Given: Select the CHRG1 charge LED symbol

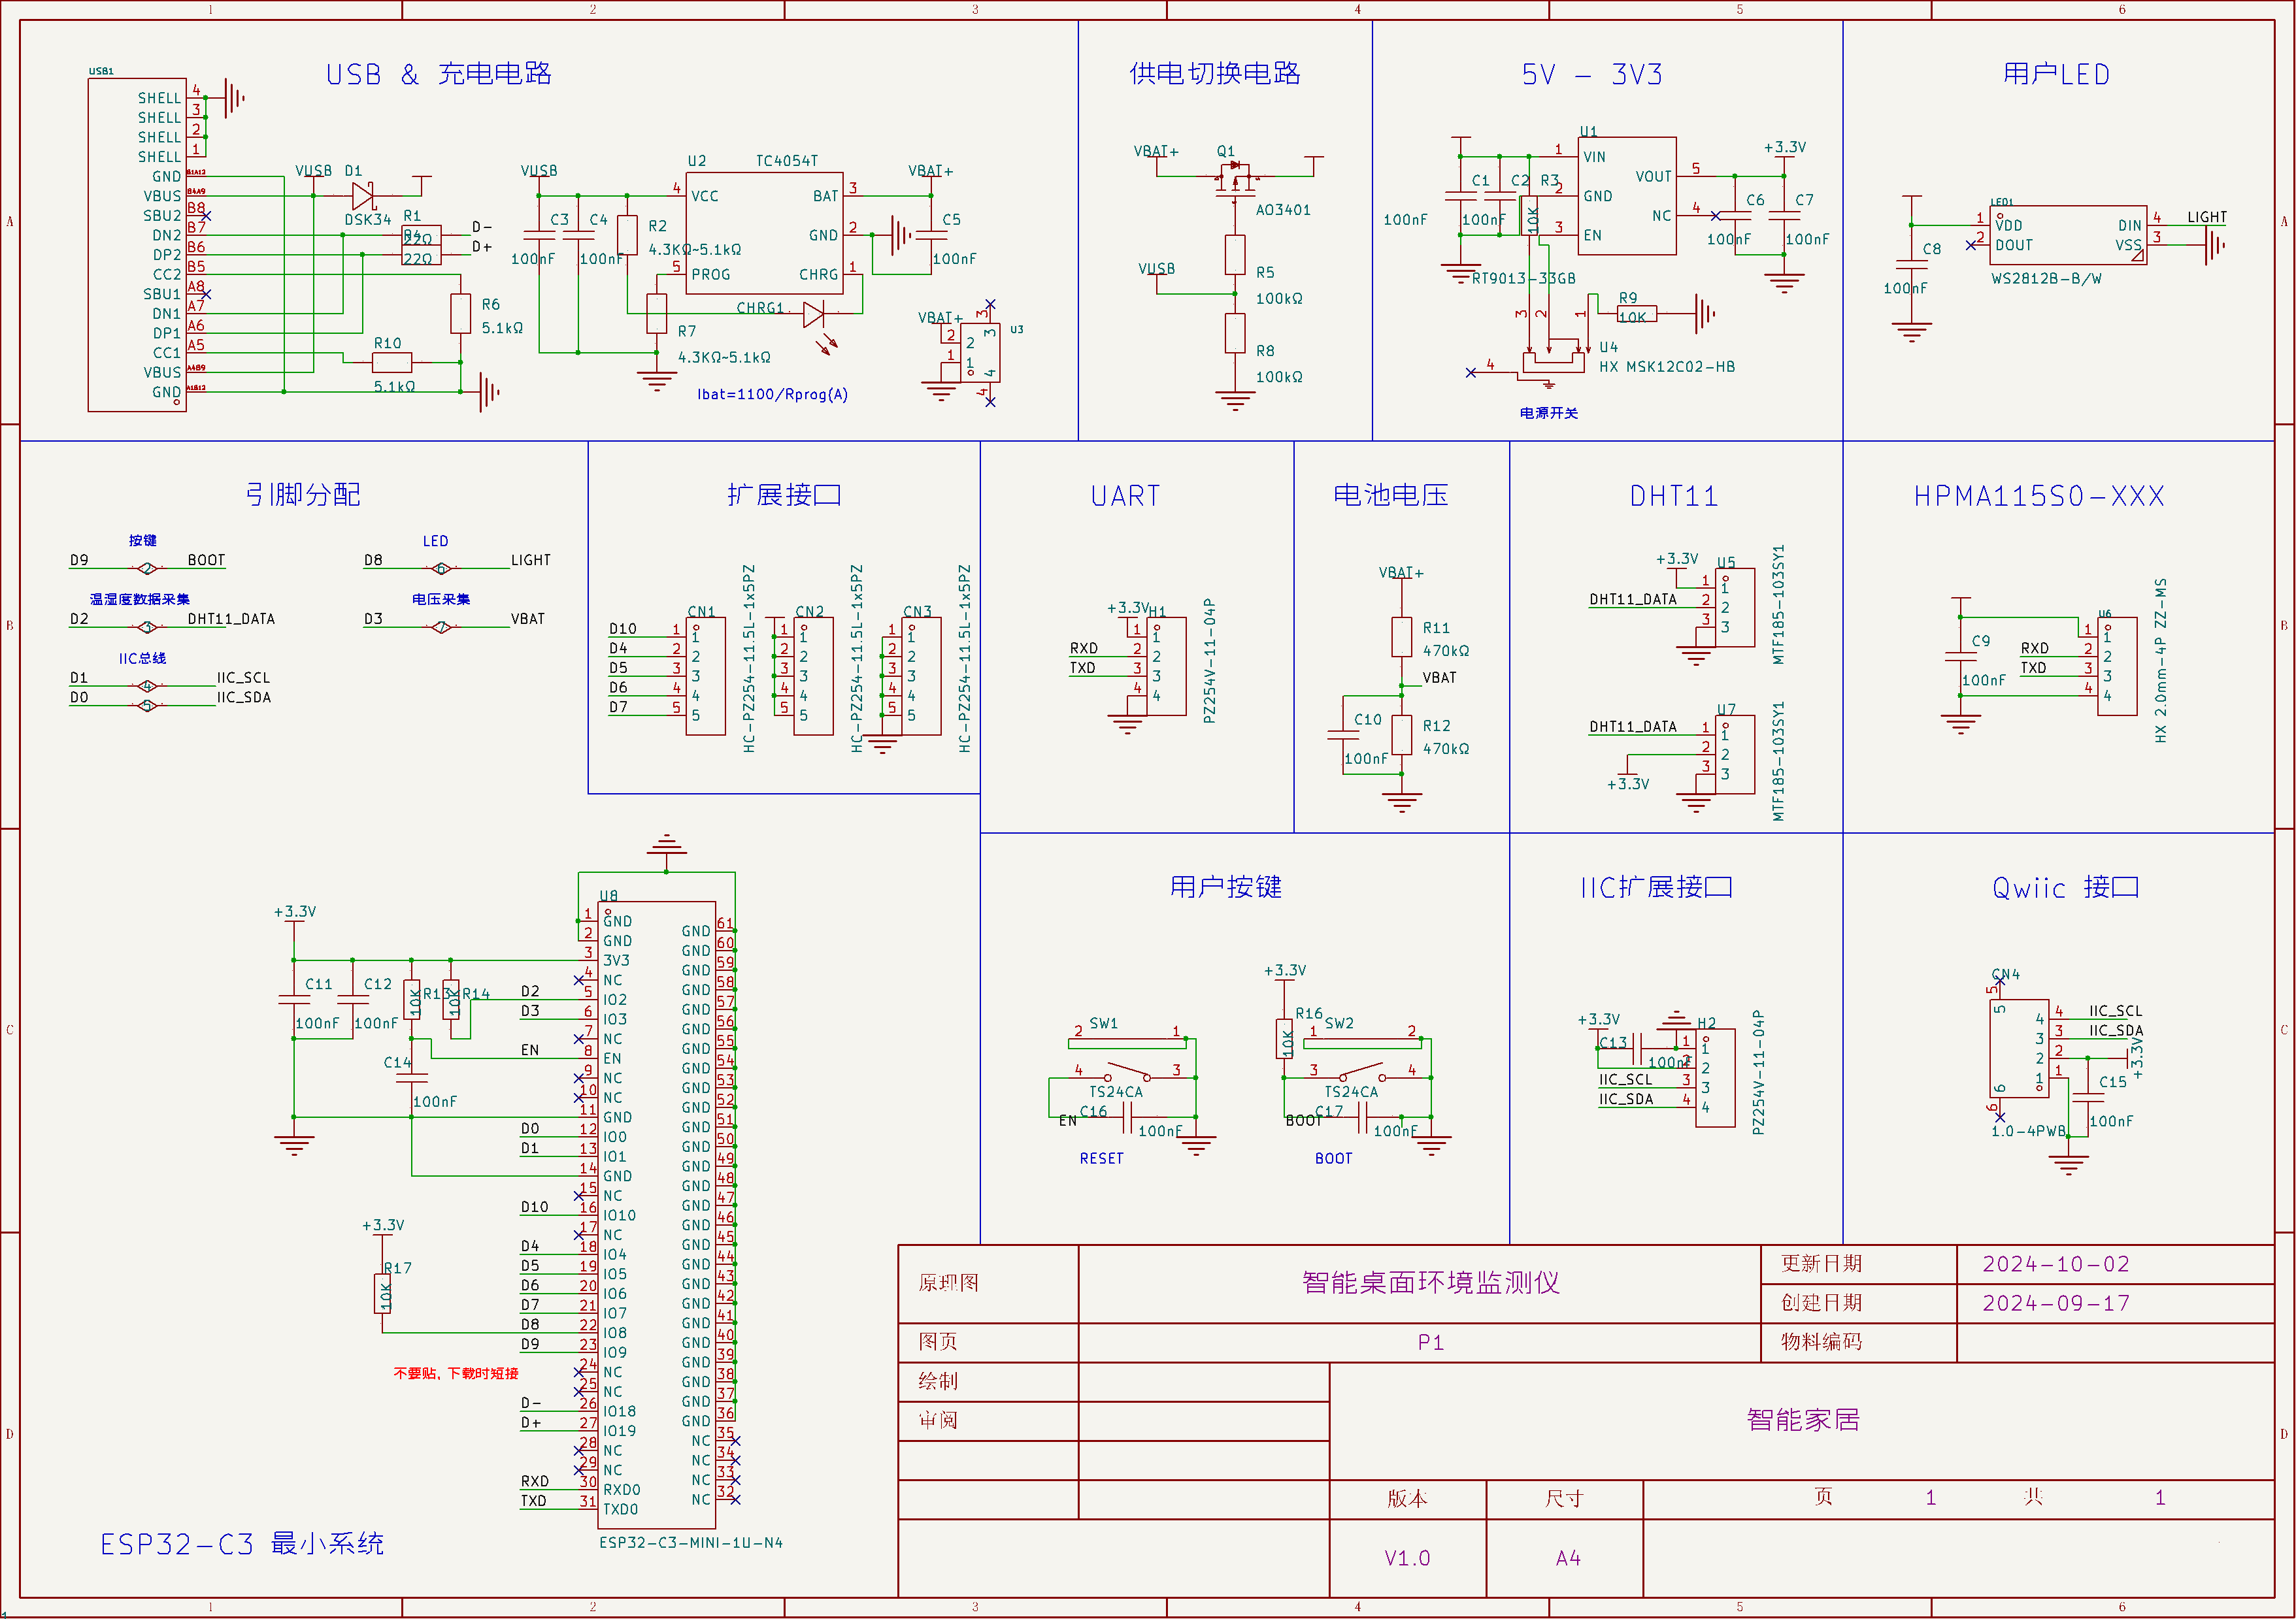Looking at the screenshot, I should coord(814,315).
